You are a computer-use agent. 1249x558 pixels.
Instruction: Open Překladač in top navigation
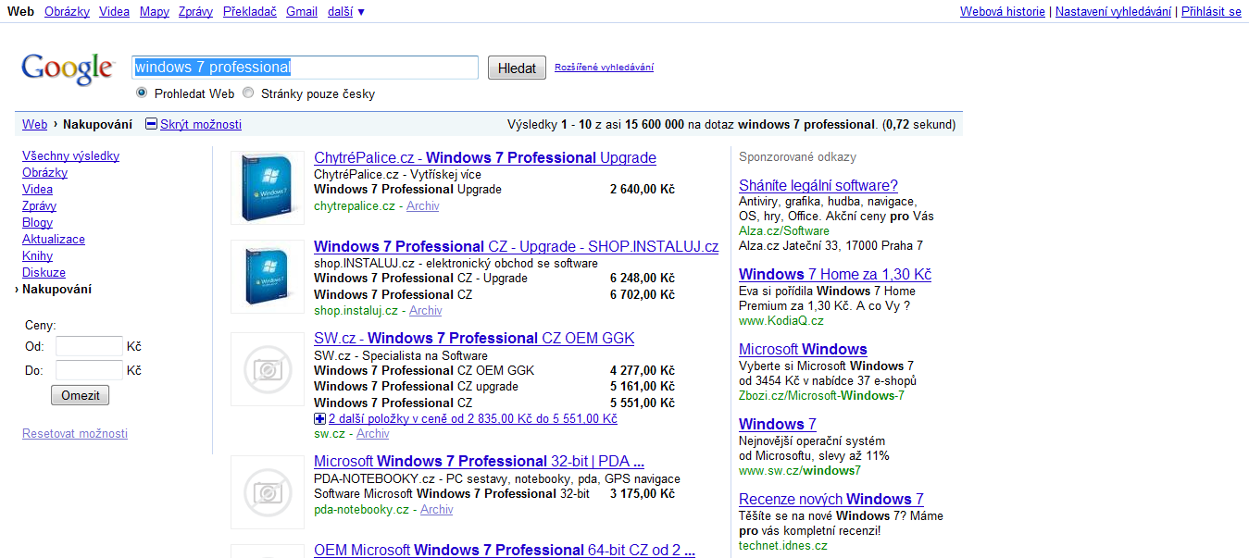[249, 12]
